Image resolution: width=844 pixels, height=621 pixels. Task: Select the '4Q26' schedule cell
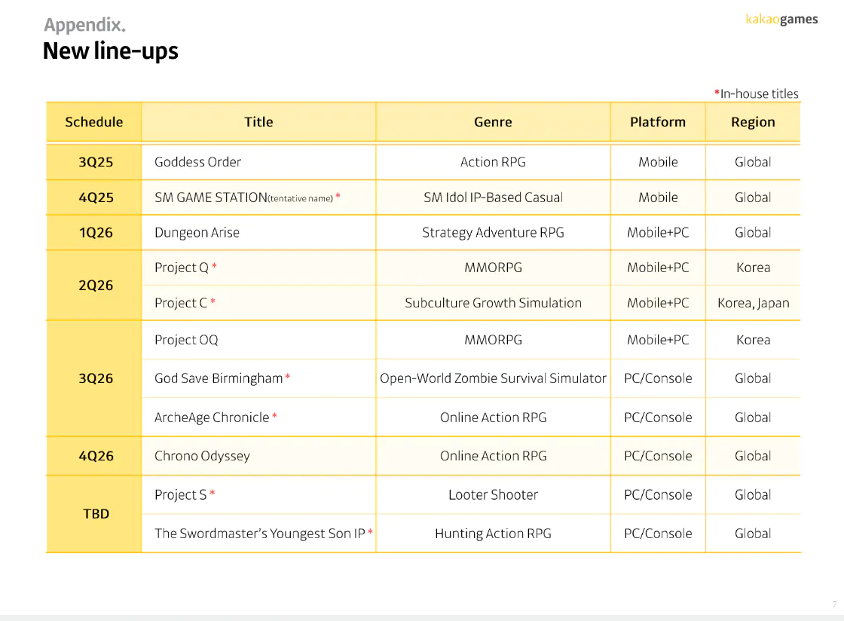tap(94, 456)
